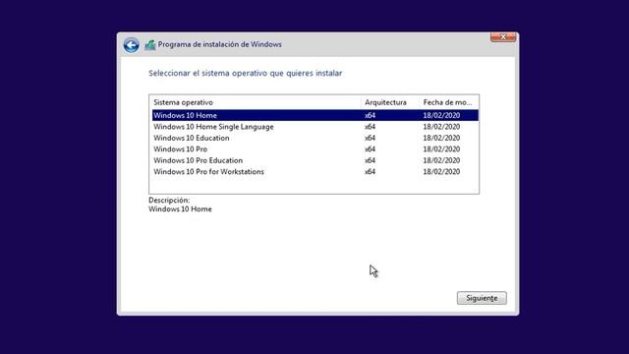Pick the Windows 10 Pro row
The height and width of the screenshot is (354, 629).
pyautogui.click(x=315, y=148)
